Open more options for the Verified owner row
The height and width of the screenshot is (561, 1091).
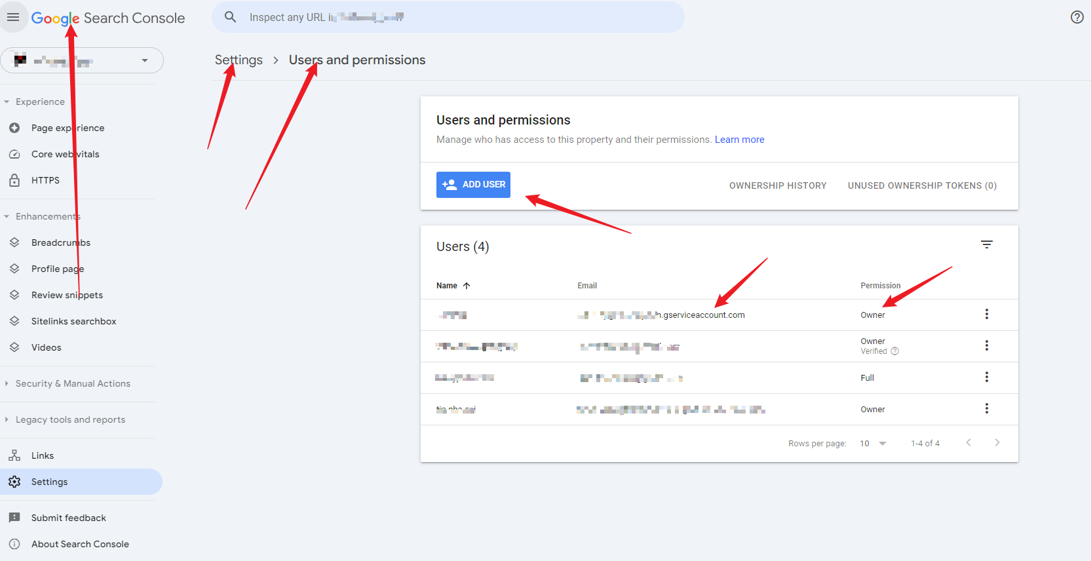pyautogui.click(x=987, y=345)
